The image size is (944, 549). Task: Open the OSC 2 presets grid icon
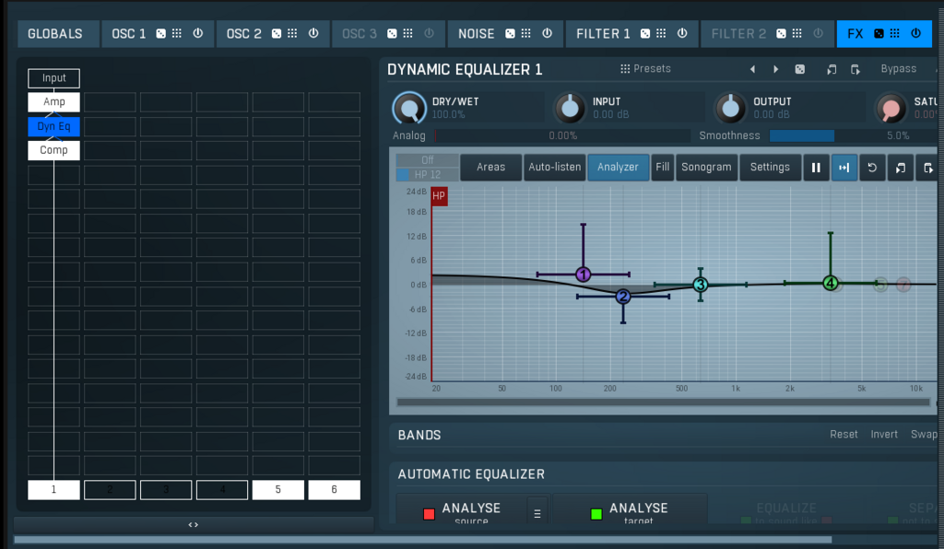coord(292,33)
